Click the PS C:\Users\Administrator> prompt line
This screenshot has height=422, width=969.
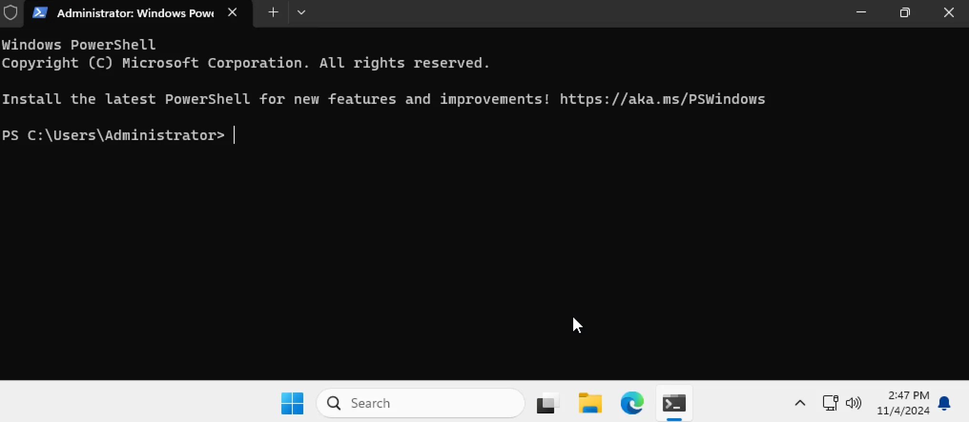pyautogui.click(x=113, y=135)
